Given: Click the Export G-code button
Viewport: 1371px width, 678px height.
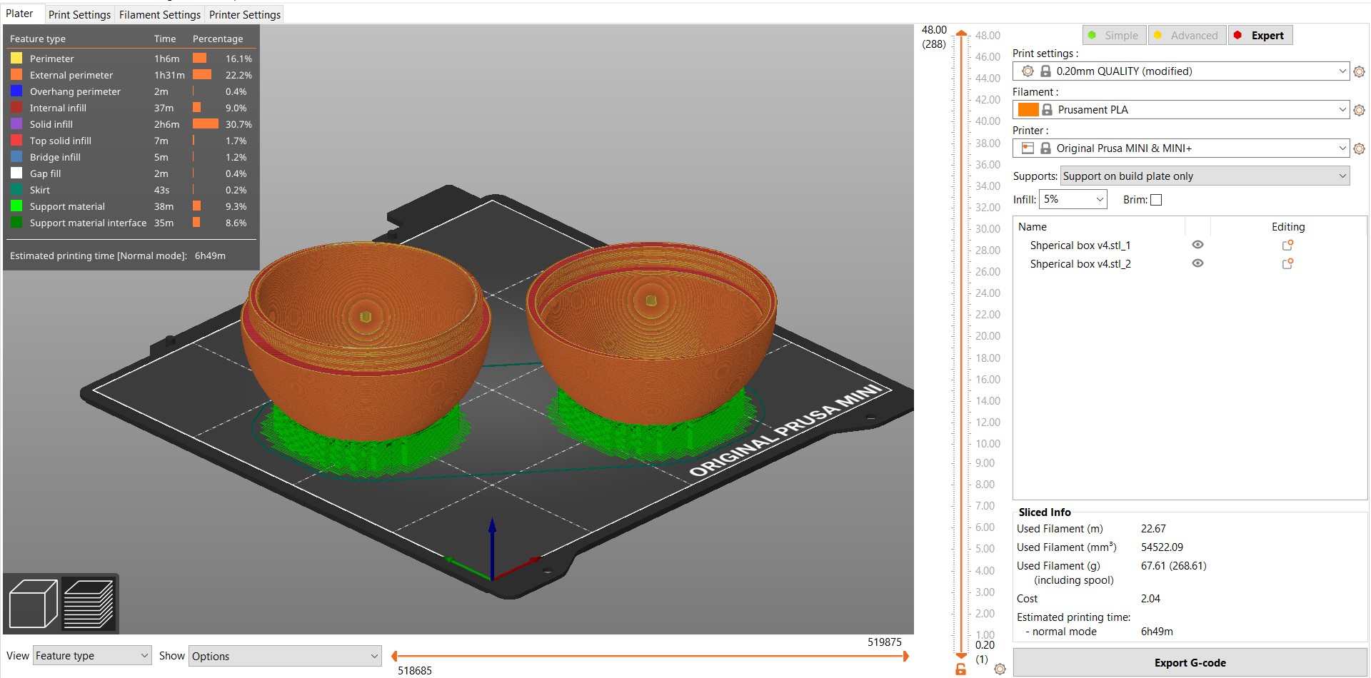Looking at the screenshot, I should click(1190, 663).
